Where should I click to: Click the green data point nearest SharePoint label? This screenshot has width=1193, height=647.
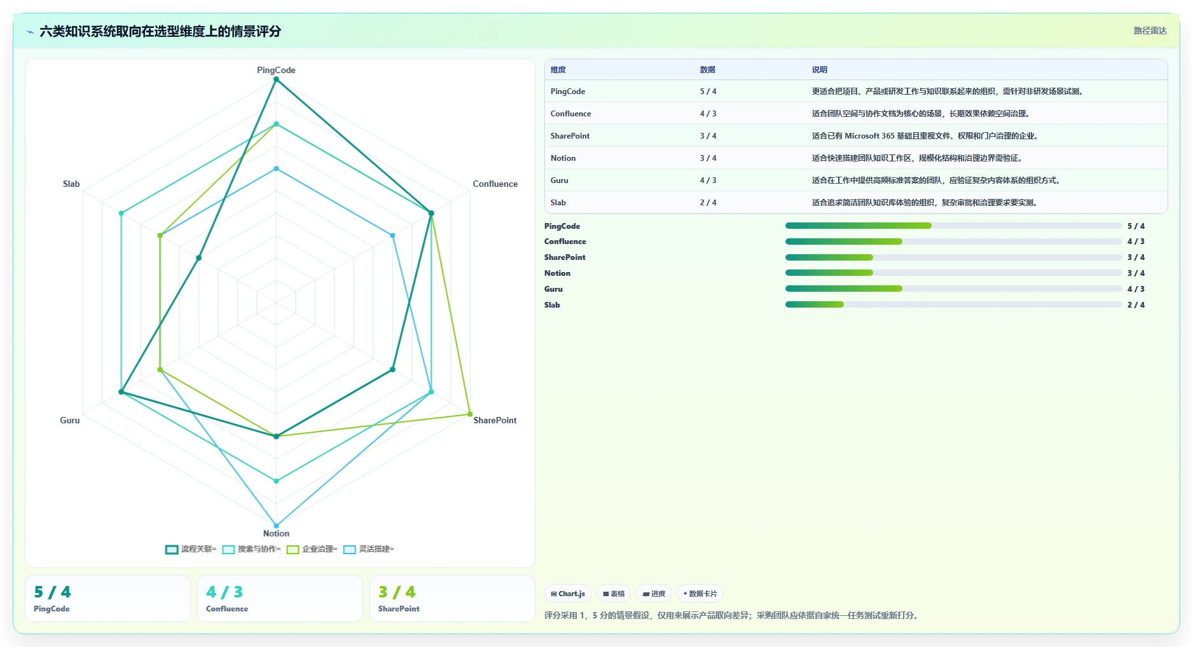(x=470, y=414)
